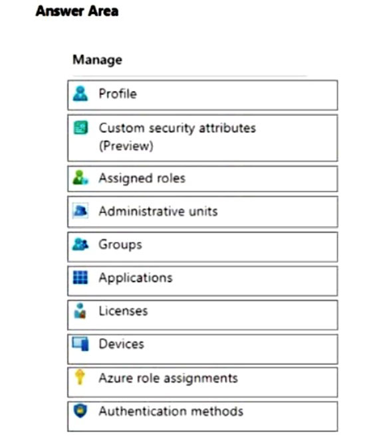The width and height of the screenshot is (389, 440).
Task: Click the Profile person icon
Action: click(80, 94)
